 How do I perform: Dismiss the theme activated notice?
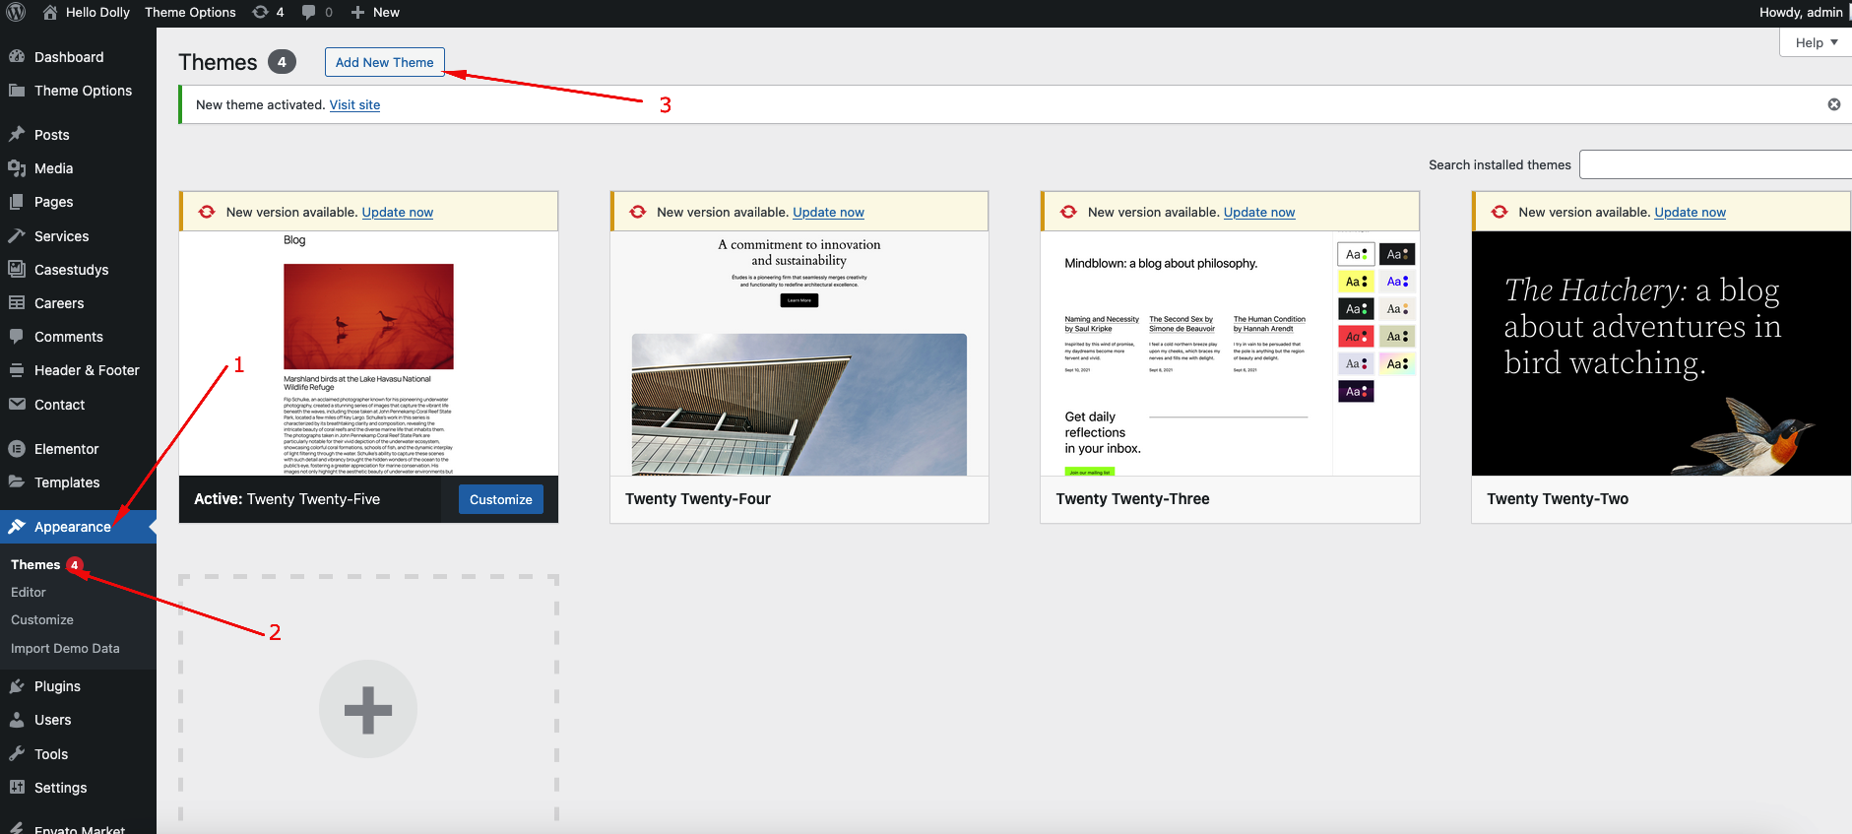1833,104
